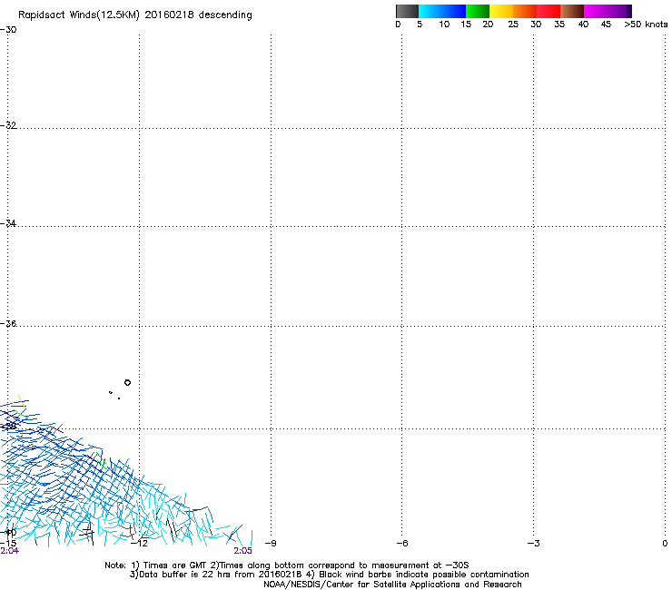The image size is (672, 590).
Task: Click the -12 longitude axis label
Action: coord(139,544)
